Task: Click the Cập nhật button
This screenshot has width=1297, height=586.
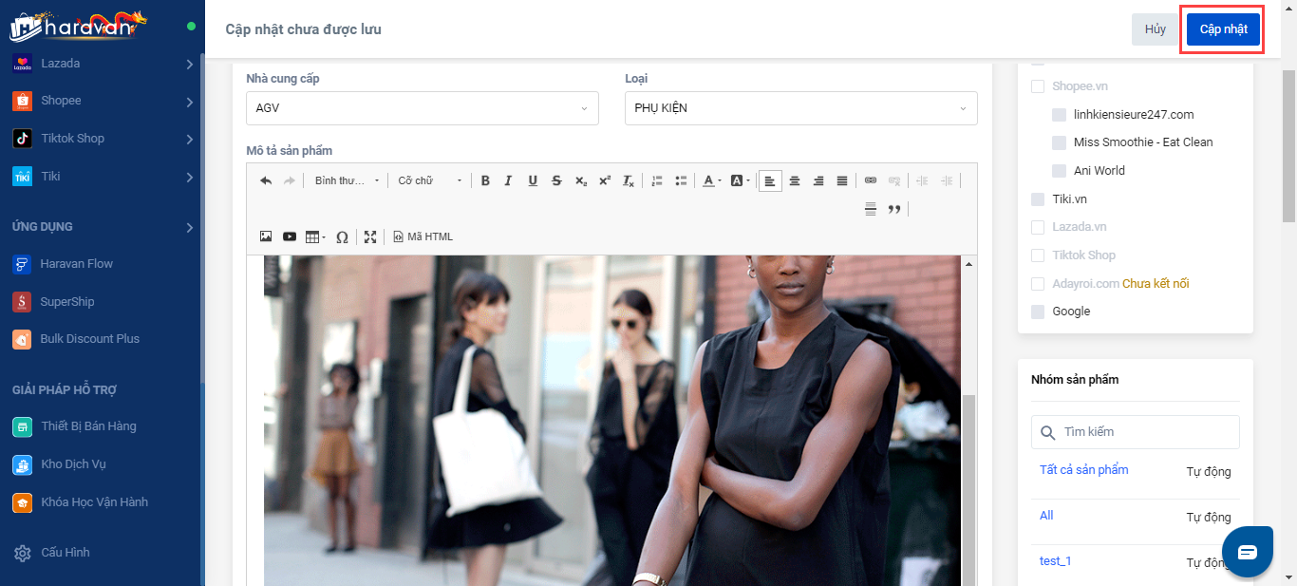Action: click(x=1223, y=29)
